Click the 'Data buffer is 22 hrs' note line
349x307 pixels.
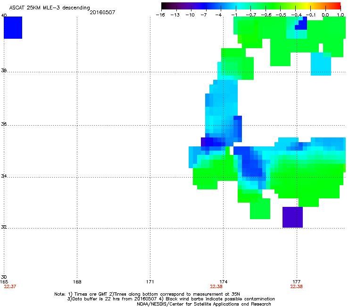171,299
